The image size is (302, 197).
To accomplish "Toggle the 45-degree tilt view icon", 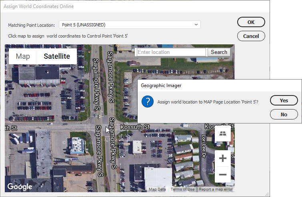I will coord(223,133).
